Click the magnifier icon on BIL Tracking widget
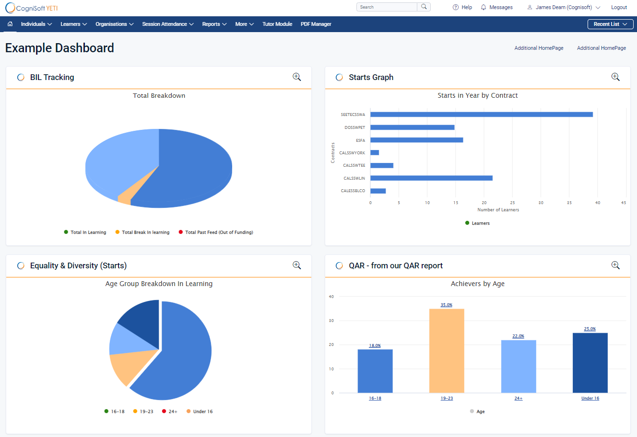This screenshot has height=437, width=637. 296,77
